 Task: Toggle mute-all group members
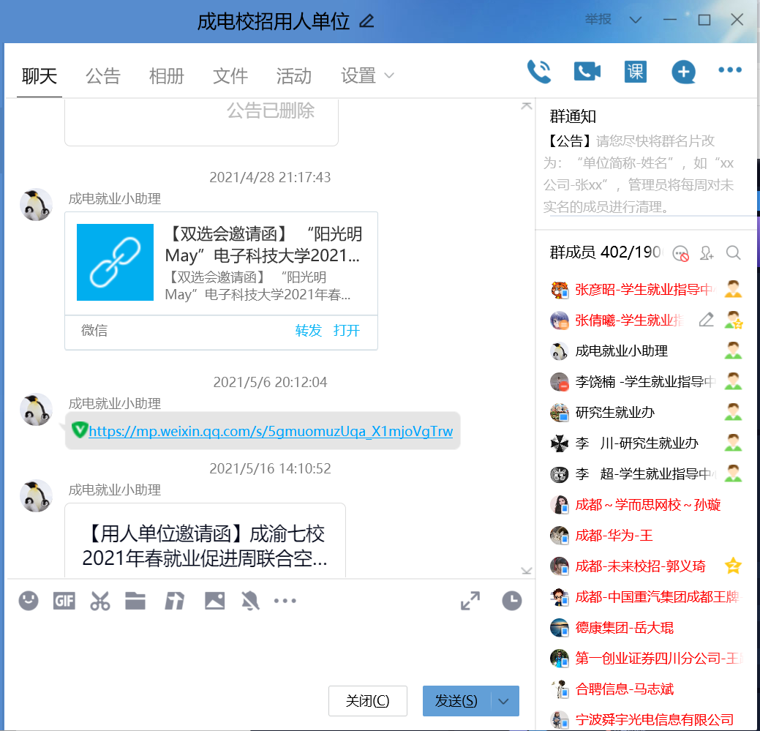[679, 252]
